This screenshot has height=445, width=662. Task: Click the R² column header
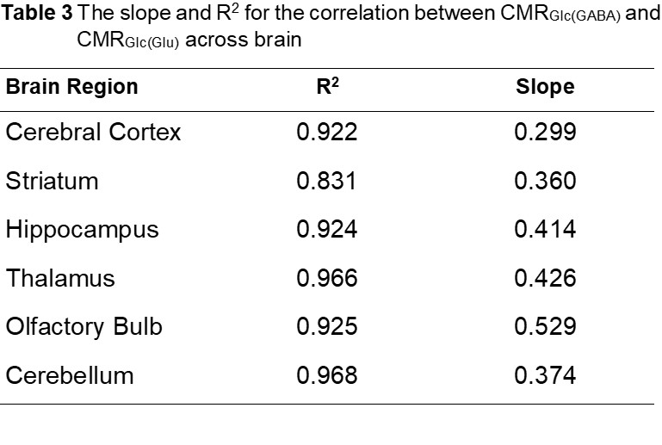click(328, 86)
